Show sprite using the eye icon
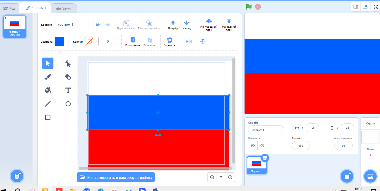Image resolution: width=380 pixels, height=191 pixels. tap(253, 146)
